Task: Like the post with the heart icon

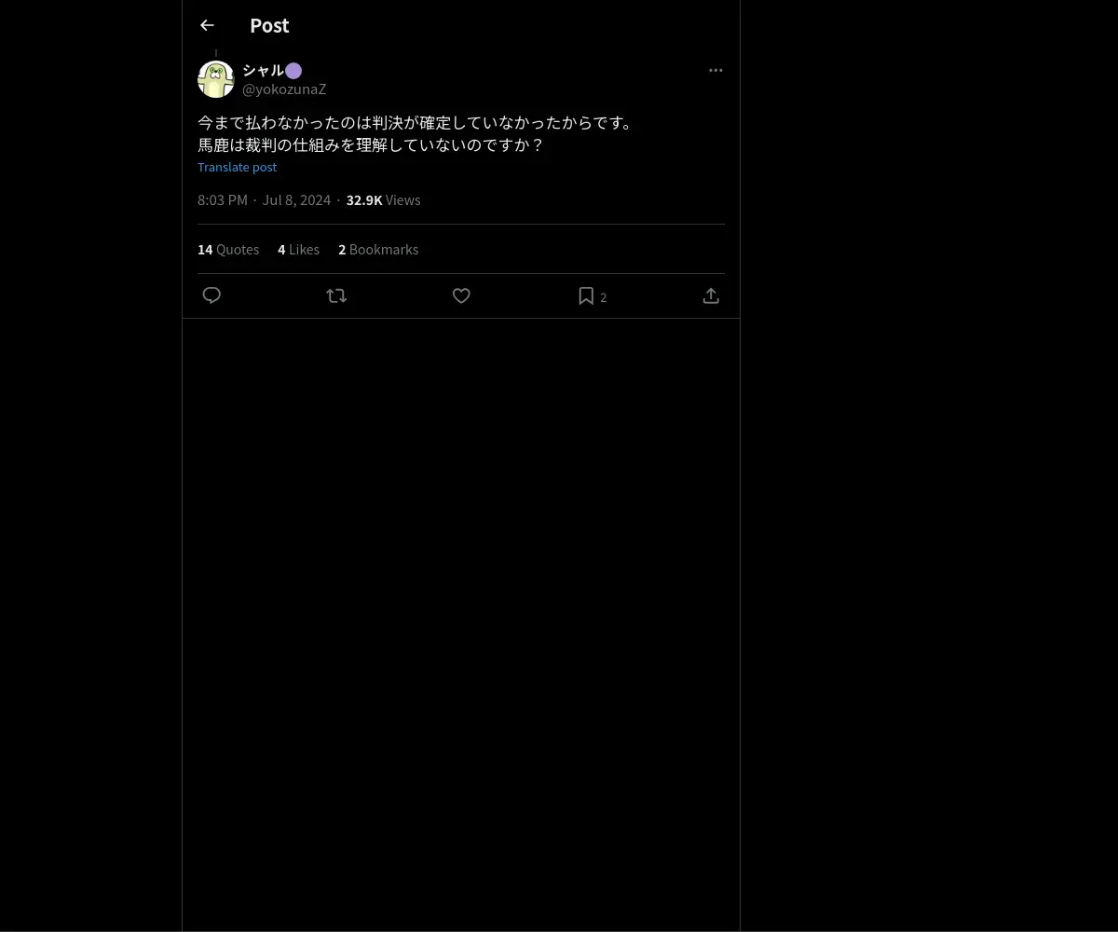Action: click(461, 295)
